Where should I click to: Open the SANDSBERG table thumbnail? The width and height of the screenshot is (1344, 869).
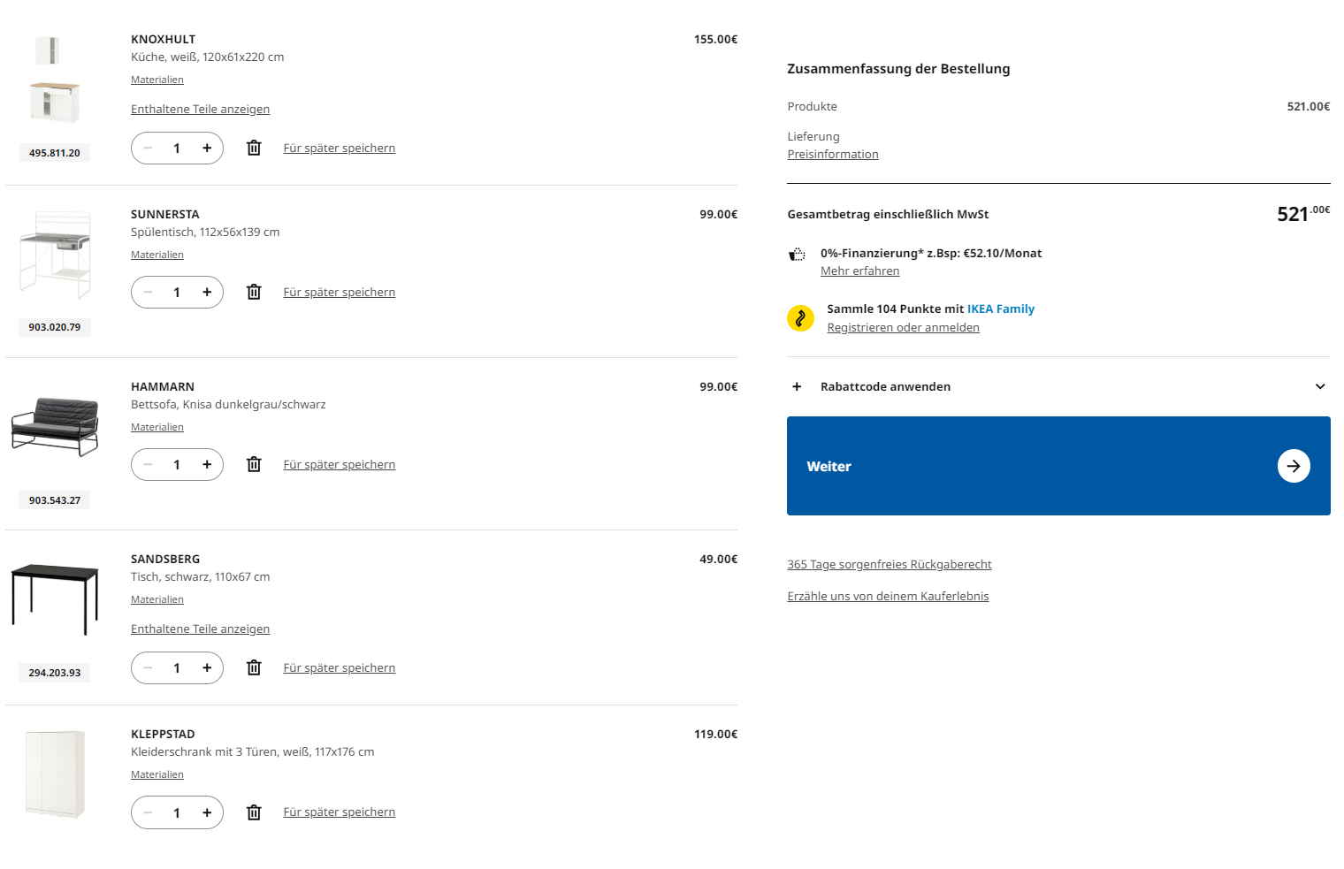point(55,598)
